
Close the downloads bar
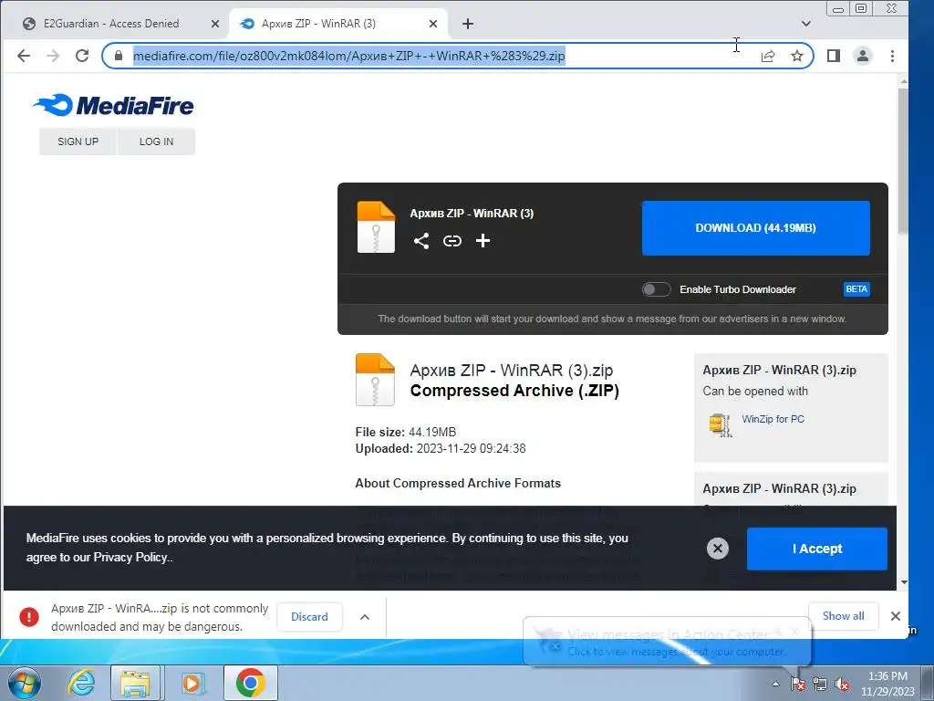click(896, 616)
